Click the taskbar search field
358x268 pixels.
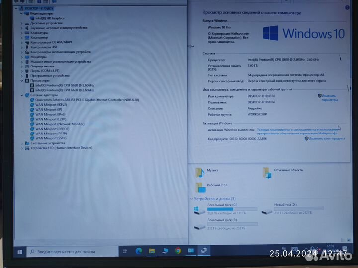73,252
